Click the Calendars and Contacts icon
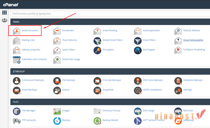The image size is (210, 128). (17, 60)
